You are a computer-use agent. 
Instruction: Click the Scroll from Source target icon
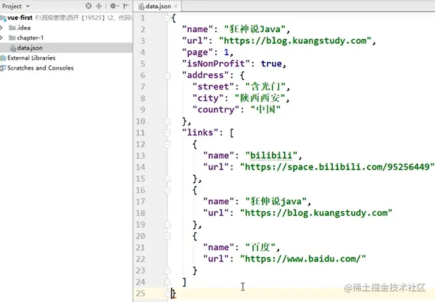[88, 6]
